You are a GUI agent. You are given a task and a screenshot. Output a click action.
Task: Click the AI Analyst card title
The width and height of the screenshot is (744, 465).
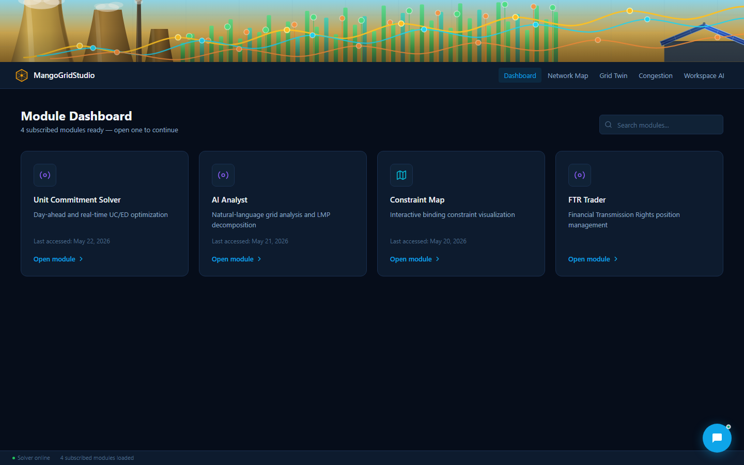pos(229,200)
